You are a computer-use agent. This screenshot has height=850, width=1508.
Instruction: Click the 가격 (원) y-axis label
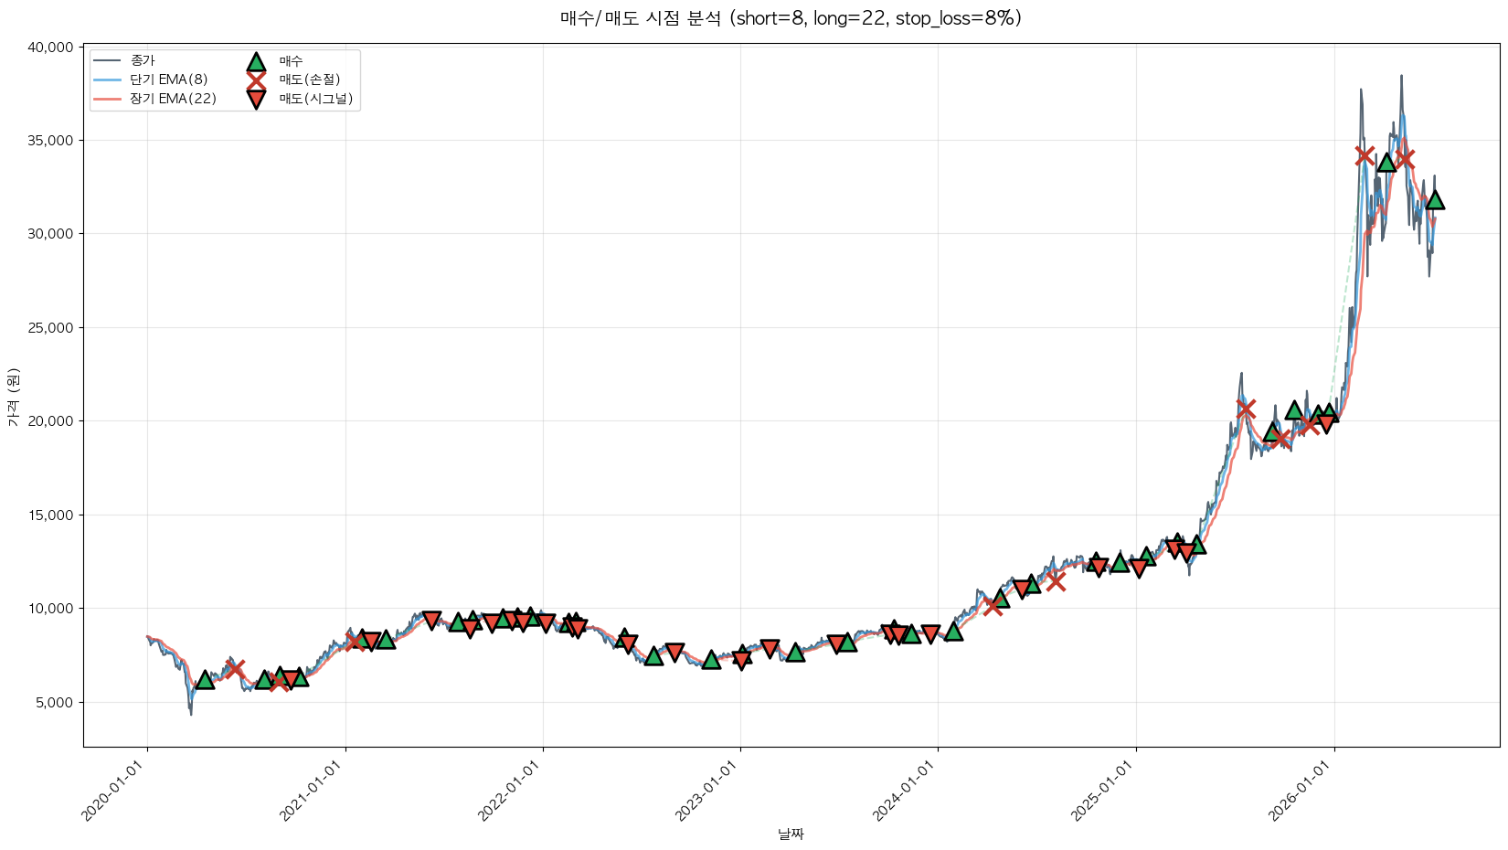(x=13, y=396)
